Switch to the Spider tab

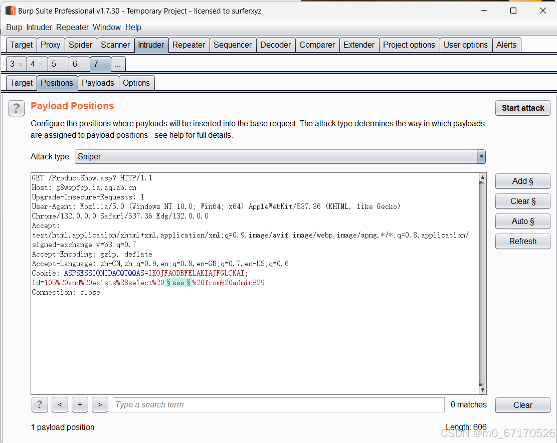[80, 45]
